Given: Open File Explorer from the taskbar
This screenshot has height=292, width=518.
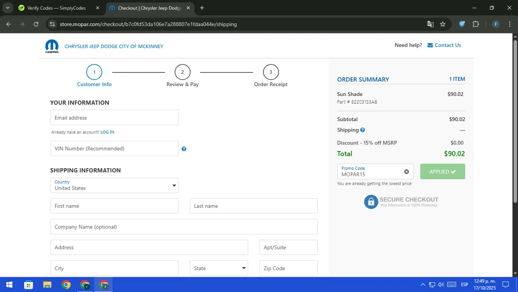Looking at the screenshot, I should coord(47,285).
